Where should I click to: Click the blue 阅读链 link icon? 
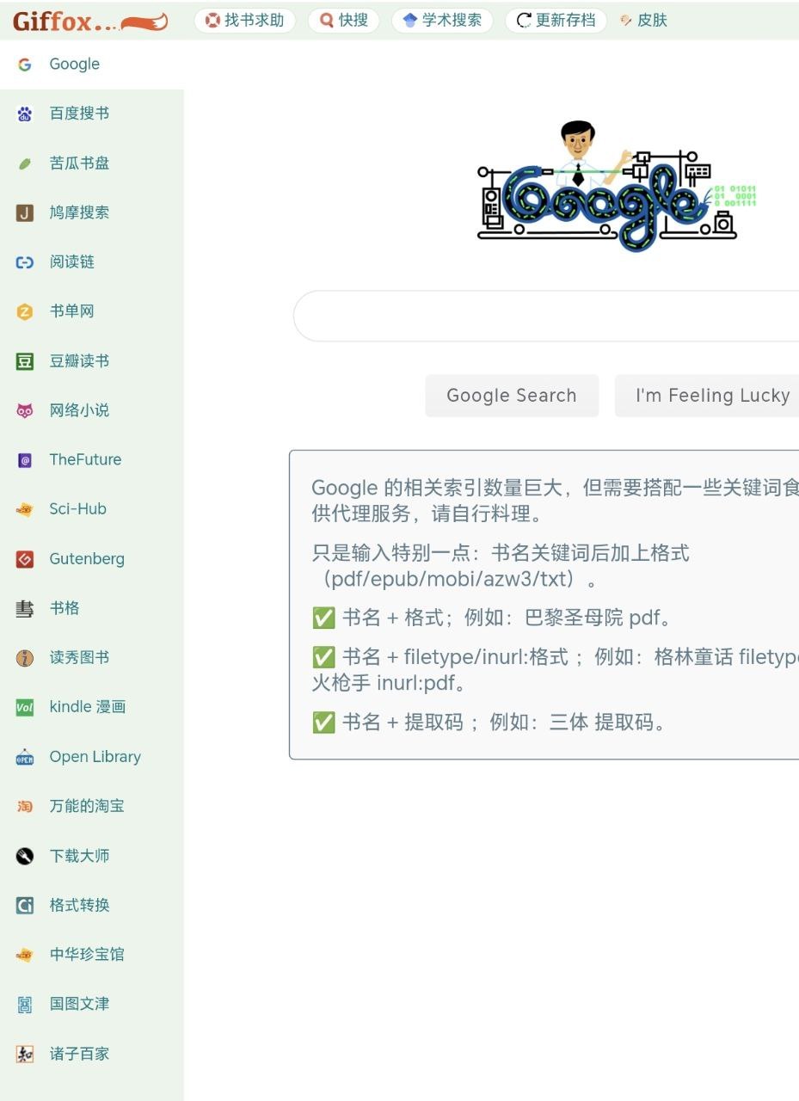(x=25, y=262)
